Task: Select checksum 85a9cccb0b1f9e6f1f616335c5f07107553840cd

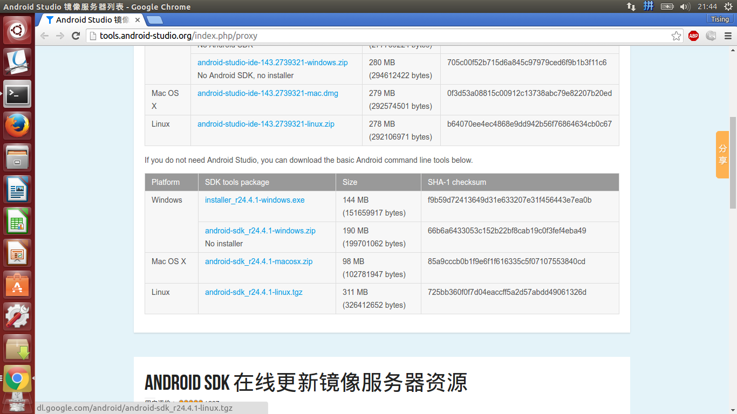Action: tap(507, 261)
